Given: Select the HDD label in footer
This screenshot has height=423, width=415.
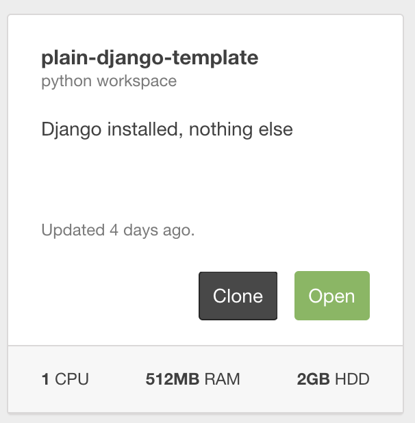Looking at the screenshot, I should coord(352,379).
